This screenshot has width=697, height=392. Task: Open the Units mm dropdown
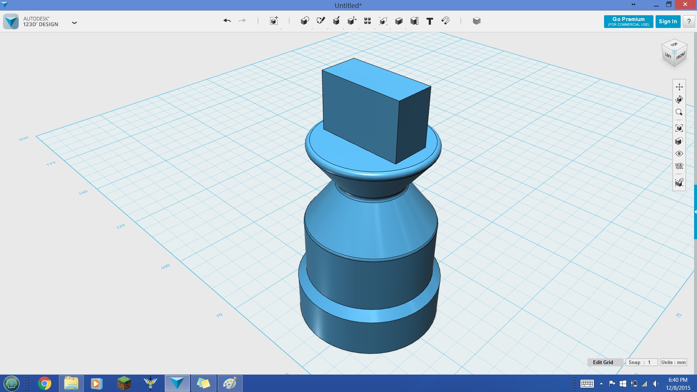coord(673,362)
